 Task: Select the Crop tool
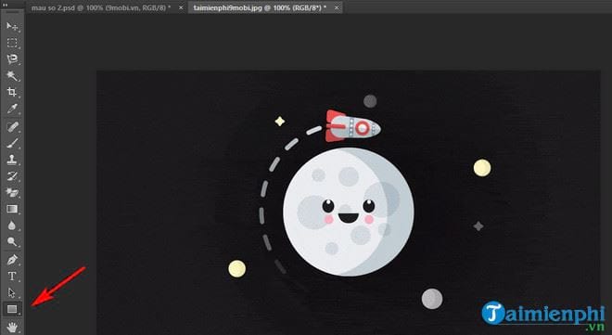(12, 92)
